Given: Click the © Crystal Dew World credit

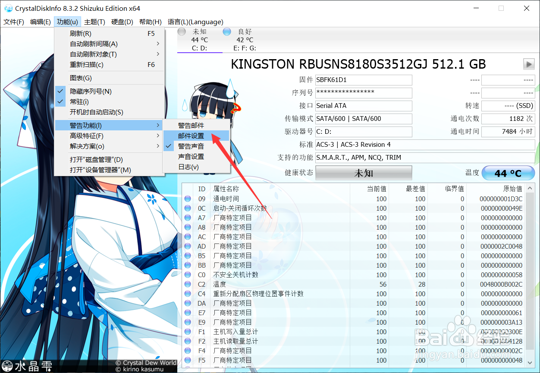Looking at the screenshot, I should coord(146,363).
